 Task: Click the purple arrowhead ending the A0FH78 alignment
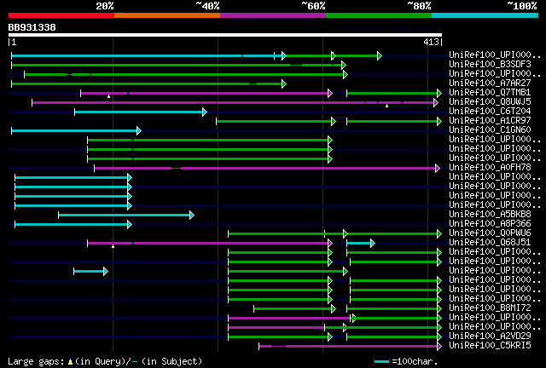pos(438,169)
